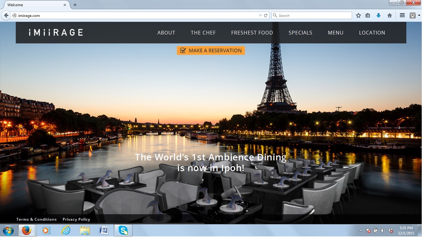Click the Show Desktop strip
This screenshot has height=237, width=423.
coord(420,230)
